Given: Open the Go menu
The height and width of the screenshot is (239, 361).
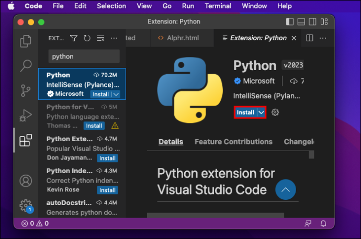Looking at the screenshot, I should (x=167, y=6).
